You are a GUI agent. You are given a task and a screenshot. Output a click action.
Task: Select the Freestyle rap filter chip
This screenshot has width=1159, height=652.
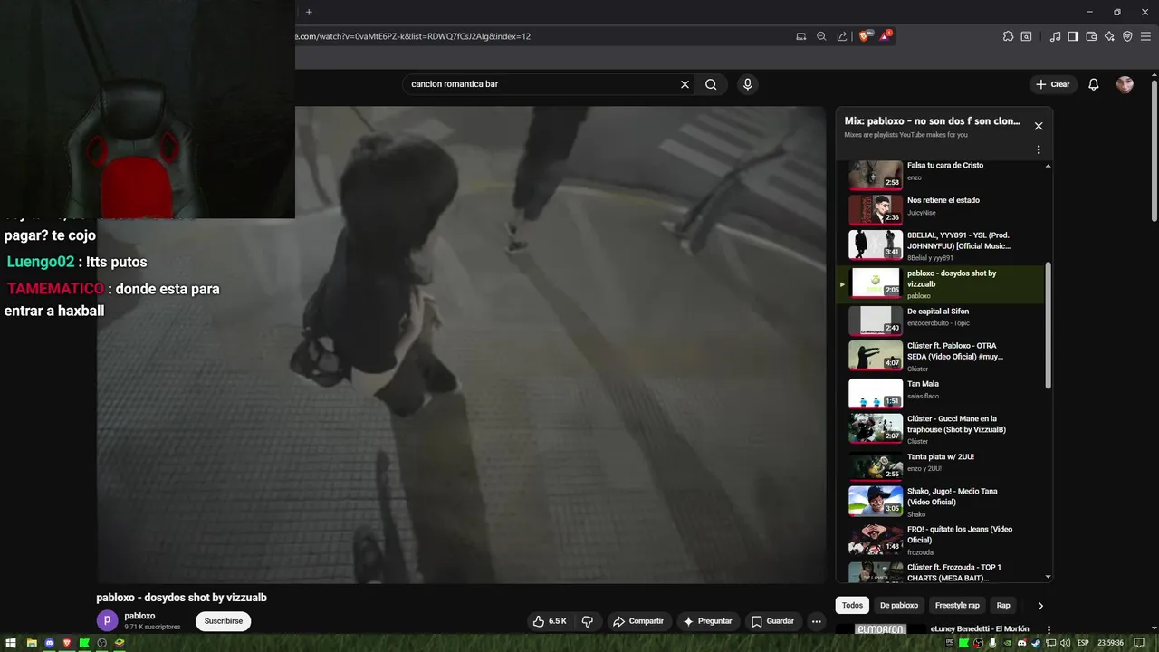(957, 605)
